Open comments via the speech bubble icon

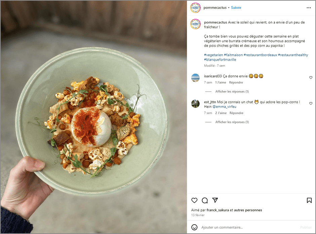(205, 200)
